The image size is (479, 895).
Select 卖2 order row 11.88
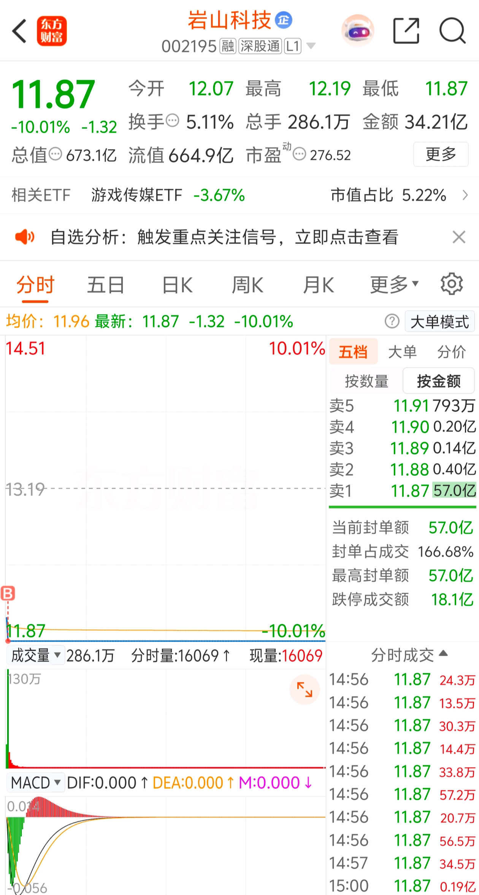[x=403, y=469]
